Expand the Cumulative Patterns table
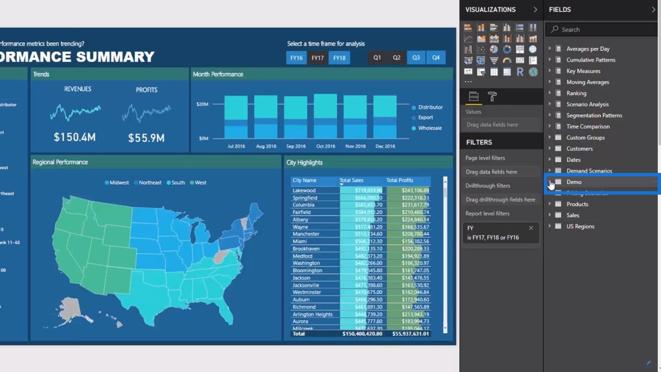The image size is (661, 372). 550,59
